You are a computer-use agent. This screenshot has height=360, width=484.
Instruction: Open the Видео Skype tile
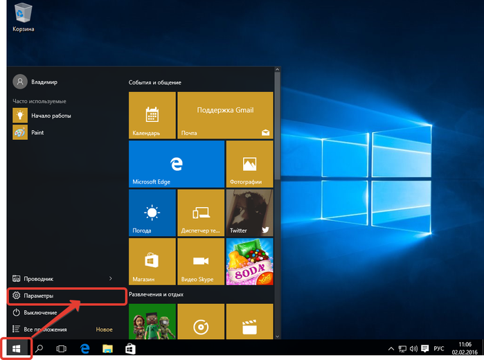(x=201, y=262)
